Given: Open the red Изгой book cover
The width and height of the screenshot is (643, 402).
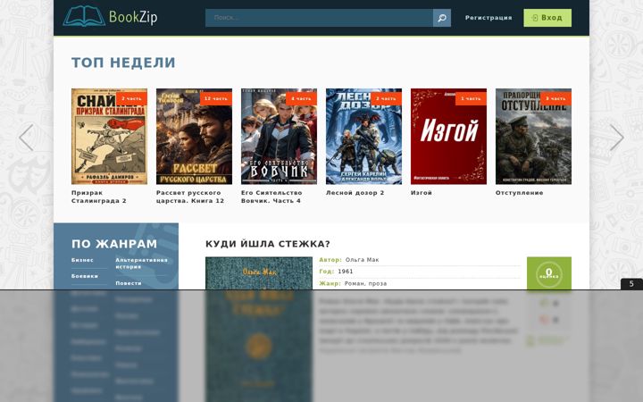Looking at the screenshot, I should pos(448,136).
